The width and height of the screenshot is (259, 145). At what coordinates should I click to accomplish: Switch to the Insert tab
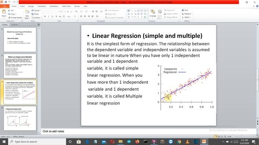click(x=22, y=6)
